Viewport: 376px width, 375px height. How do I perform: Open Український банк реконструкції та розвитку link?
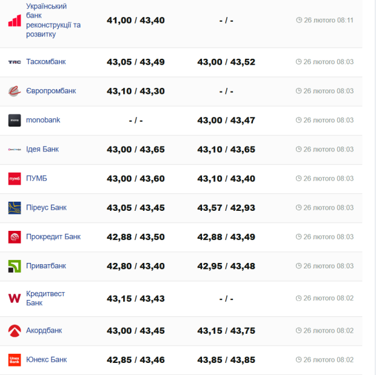53,20
